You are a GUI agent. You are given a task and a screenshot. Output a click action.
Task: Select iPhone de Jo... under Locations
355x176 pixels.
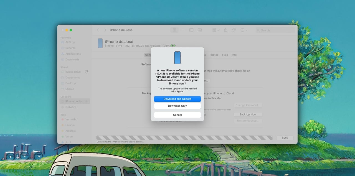click(x=74, y=101)
